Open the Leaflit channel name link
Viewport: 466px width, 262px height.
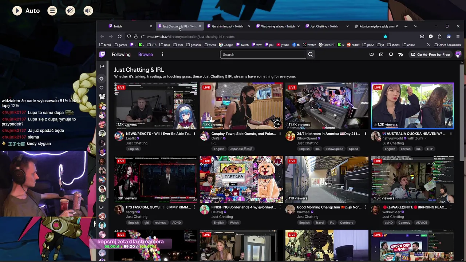click(131, 139)
